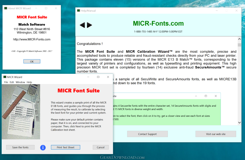Viewport: 245px width, 160px height.
Task: Click the blue info icon in MICR Wizard
Action: [x=43, y=147]
